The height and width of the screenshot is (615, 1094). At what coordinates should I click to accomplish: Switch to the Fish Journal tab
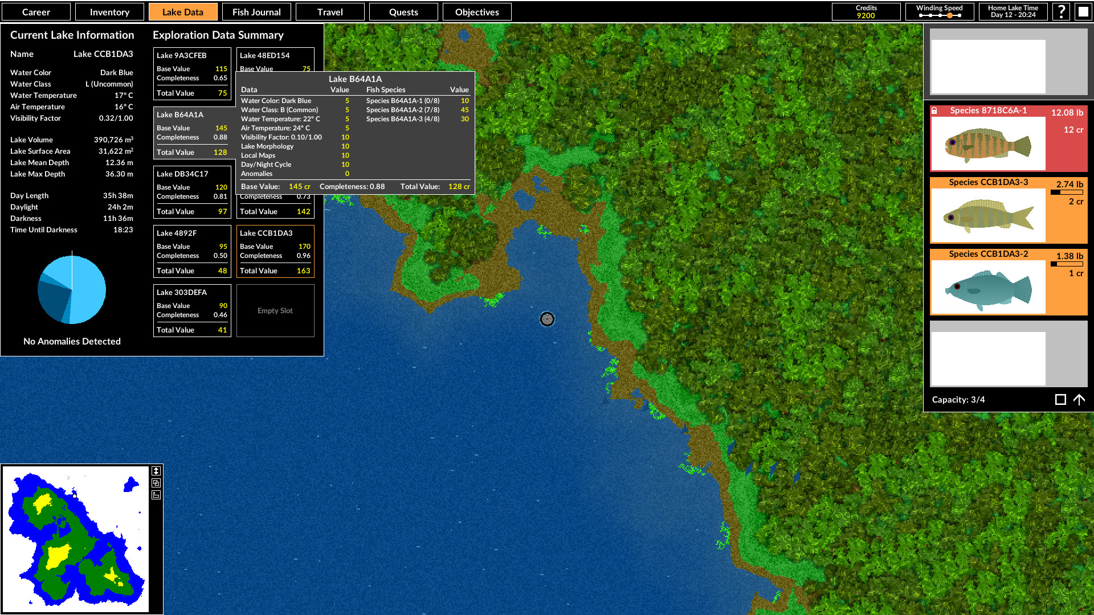coord(256,11)
